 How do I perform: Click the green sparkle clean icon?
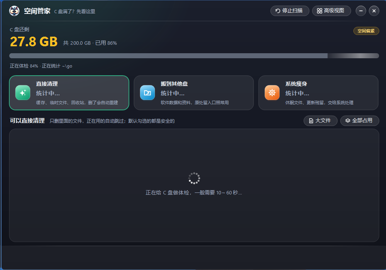[x=23, y=93]
